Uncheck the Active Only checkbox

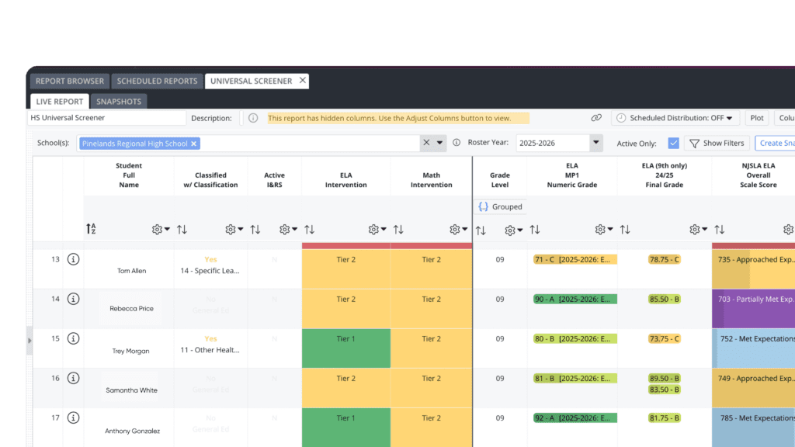click(673, 143)
